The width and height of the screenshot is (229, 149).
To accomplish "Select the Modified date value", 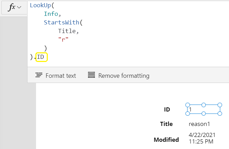I will pos(202,138).
